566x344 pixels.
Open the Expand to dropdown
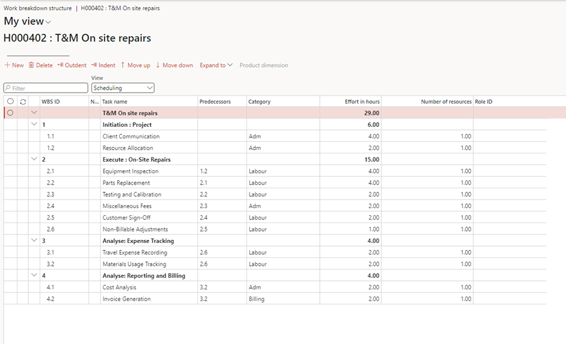click(216, 66)
